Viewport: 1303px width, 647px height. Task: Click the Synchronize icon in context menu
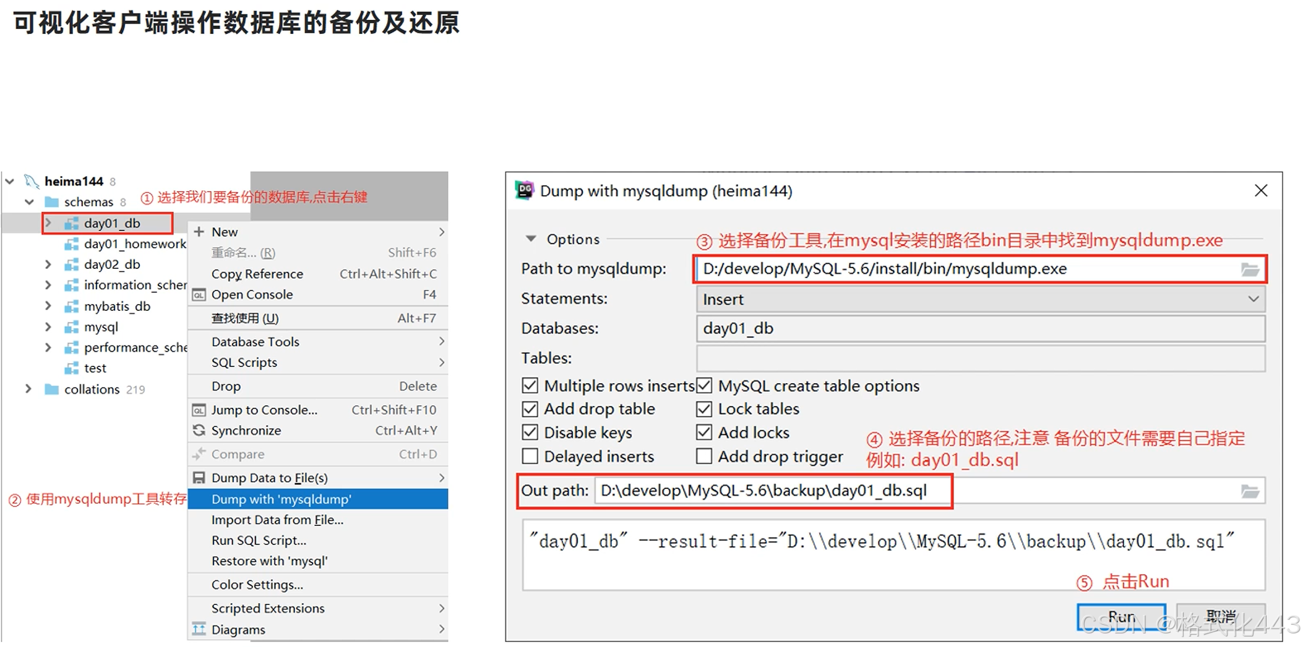199,430
